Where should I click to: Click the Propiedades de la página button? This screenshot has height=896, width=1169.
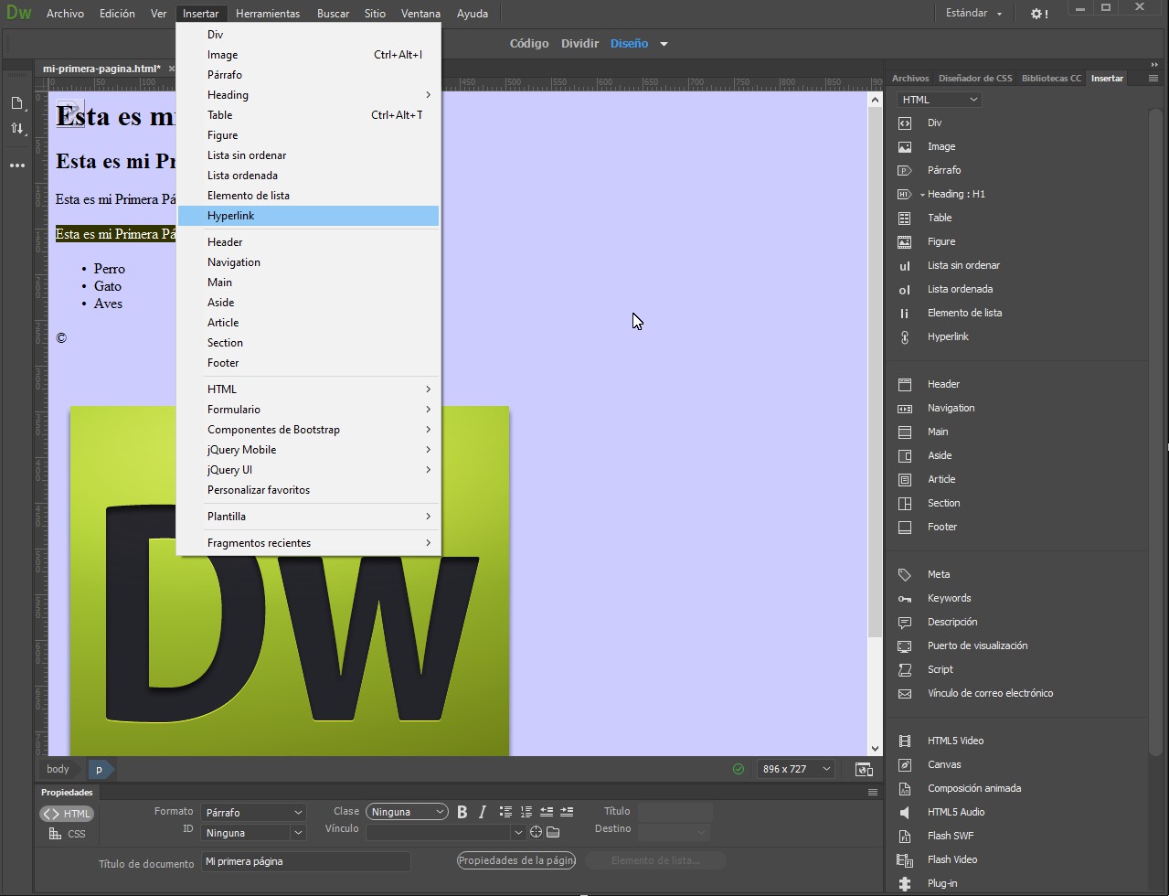[x=516, y=860]
